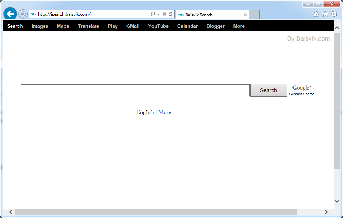Click the horizontal scrollbar right arrow
Viewport: 343px width, 218px height.
326,212
